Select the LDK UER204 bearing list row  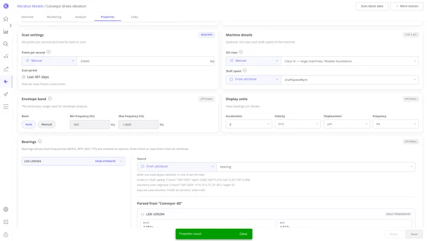pos(73,161)
